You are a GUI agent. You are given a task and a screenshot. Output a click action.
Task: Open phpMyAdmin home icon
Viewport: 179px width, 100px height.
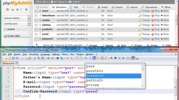(8, 9)
